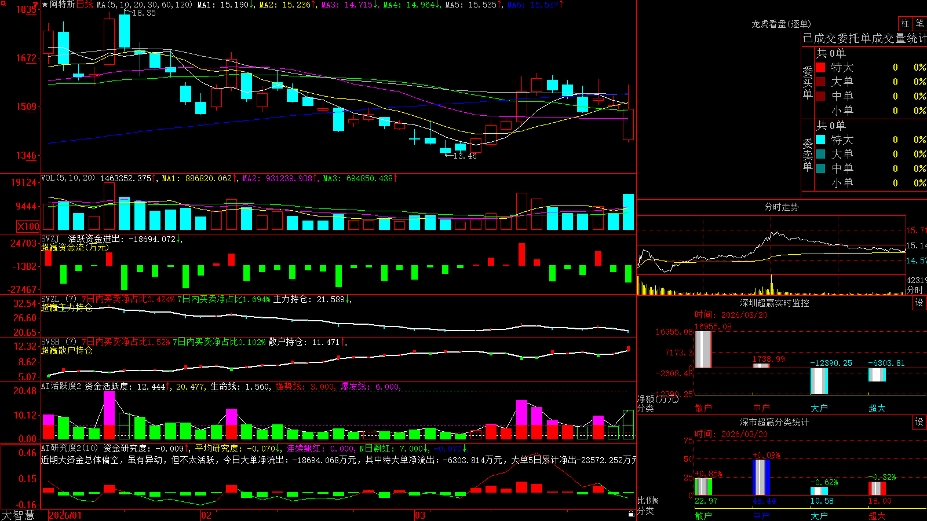Click the cyan 特大 swatch under 委卖单

[820, 140]
